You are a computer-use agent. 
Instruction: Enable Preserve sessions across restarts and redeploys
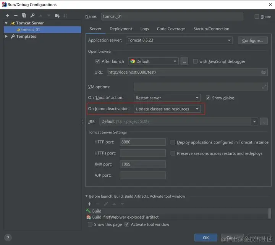173,153
